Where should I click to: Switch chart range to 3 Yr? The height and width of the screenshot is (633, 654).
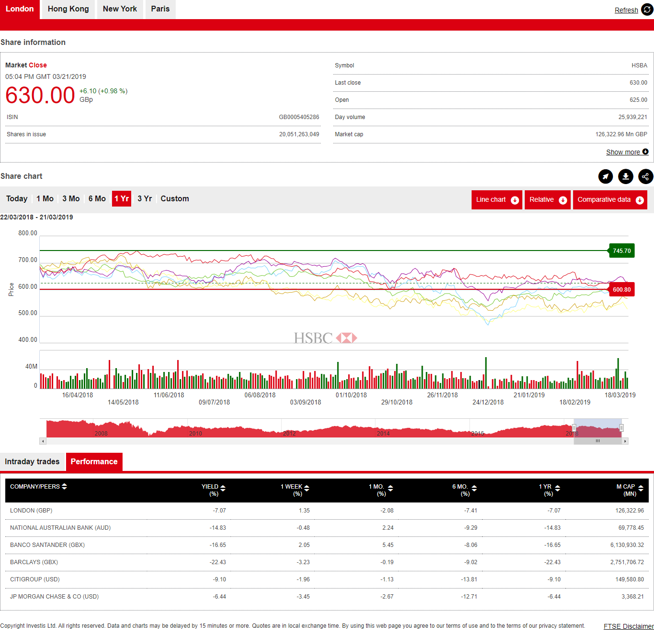(145, 199)
